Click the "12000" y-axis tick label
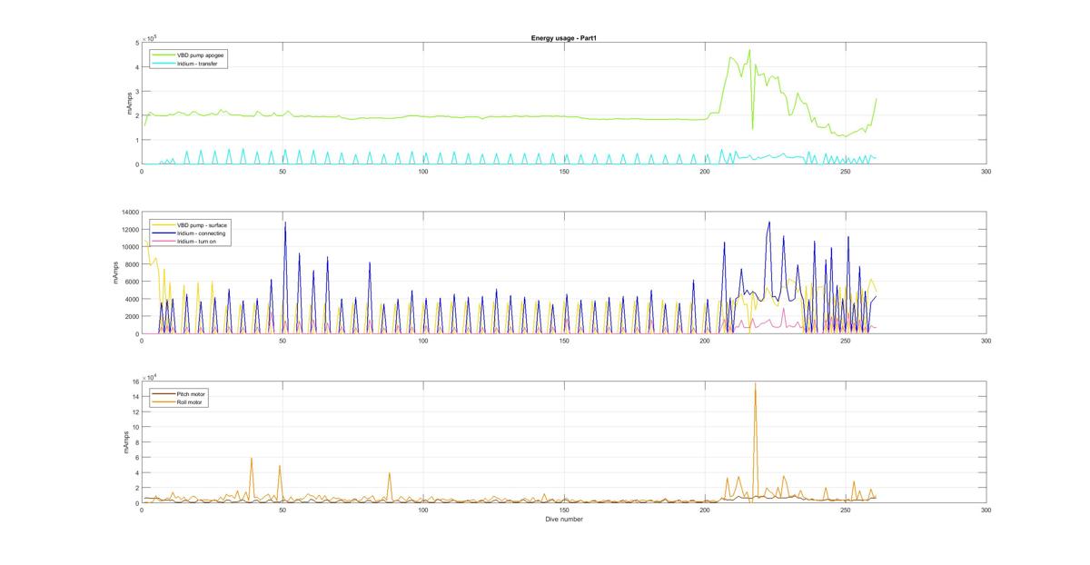Image resolution: width=1090 pixels, height=565 pixels. pos(129,229)
